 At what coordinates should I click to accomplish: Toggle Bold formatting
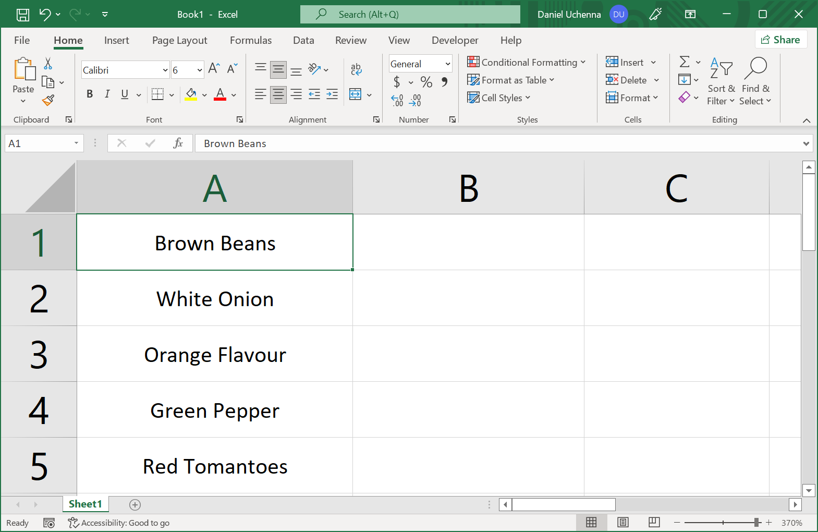point(90,94)
